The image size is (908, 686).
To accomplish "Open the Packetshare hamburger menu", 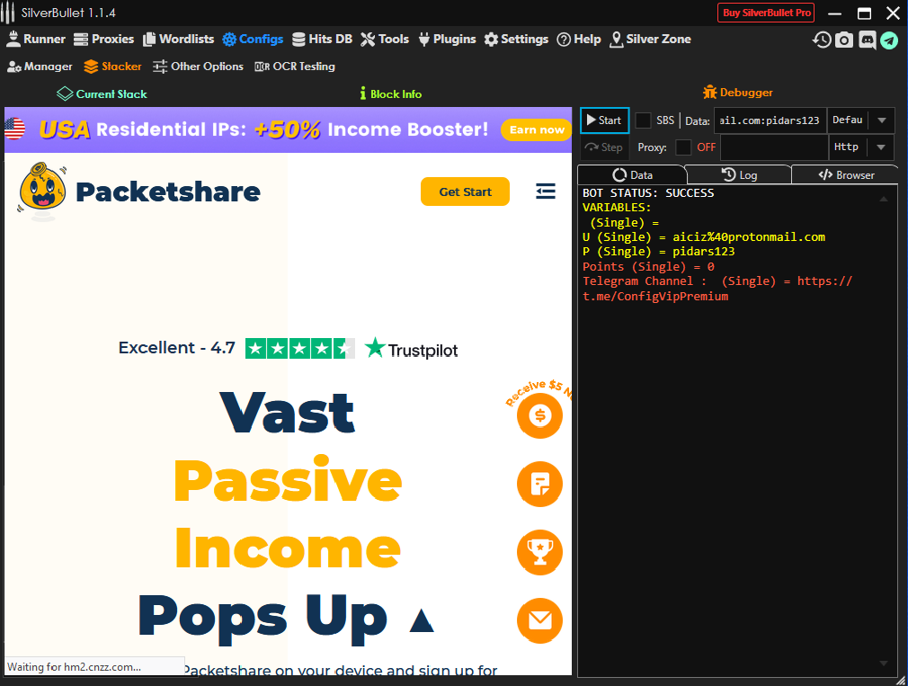I will pos(546,191).
